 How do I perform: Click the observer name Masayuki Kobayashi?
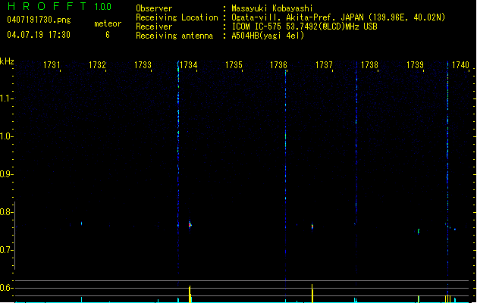tap(272, 8)
